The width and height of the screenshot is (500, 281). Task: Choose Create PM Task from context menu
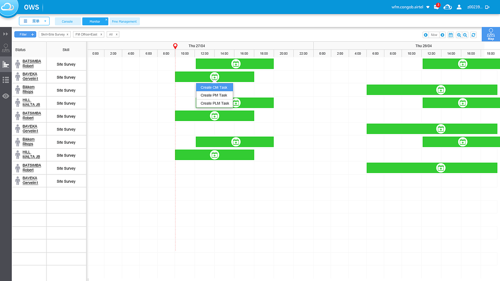214,95
